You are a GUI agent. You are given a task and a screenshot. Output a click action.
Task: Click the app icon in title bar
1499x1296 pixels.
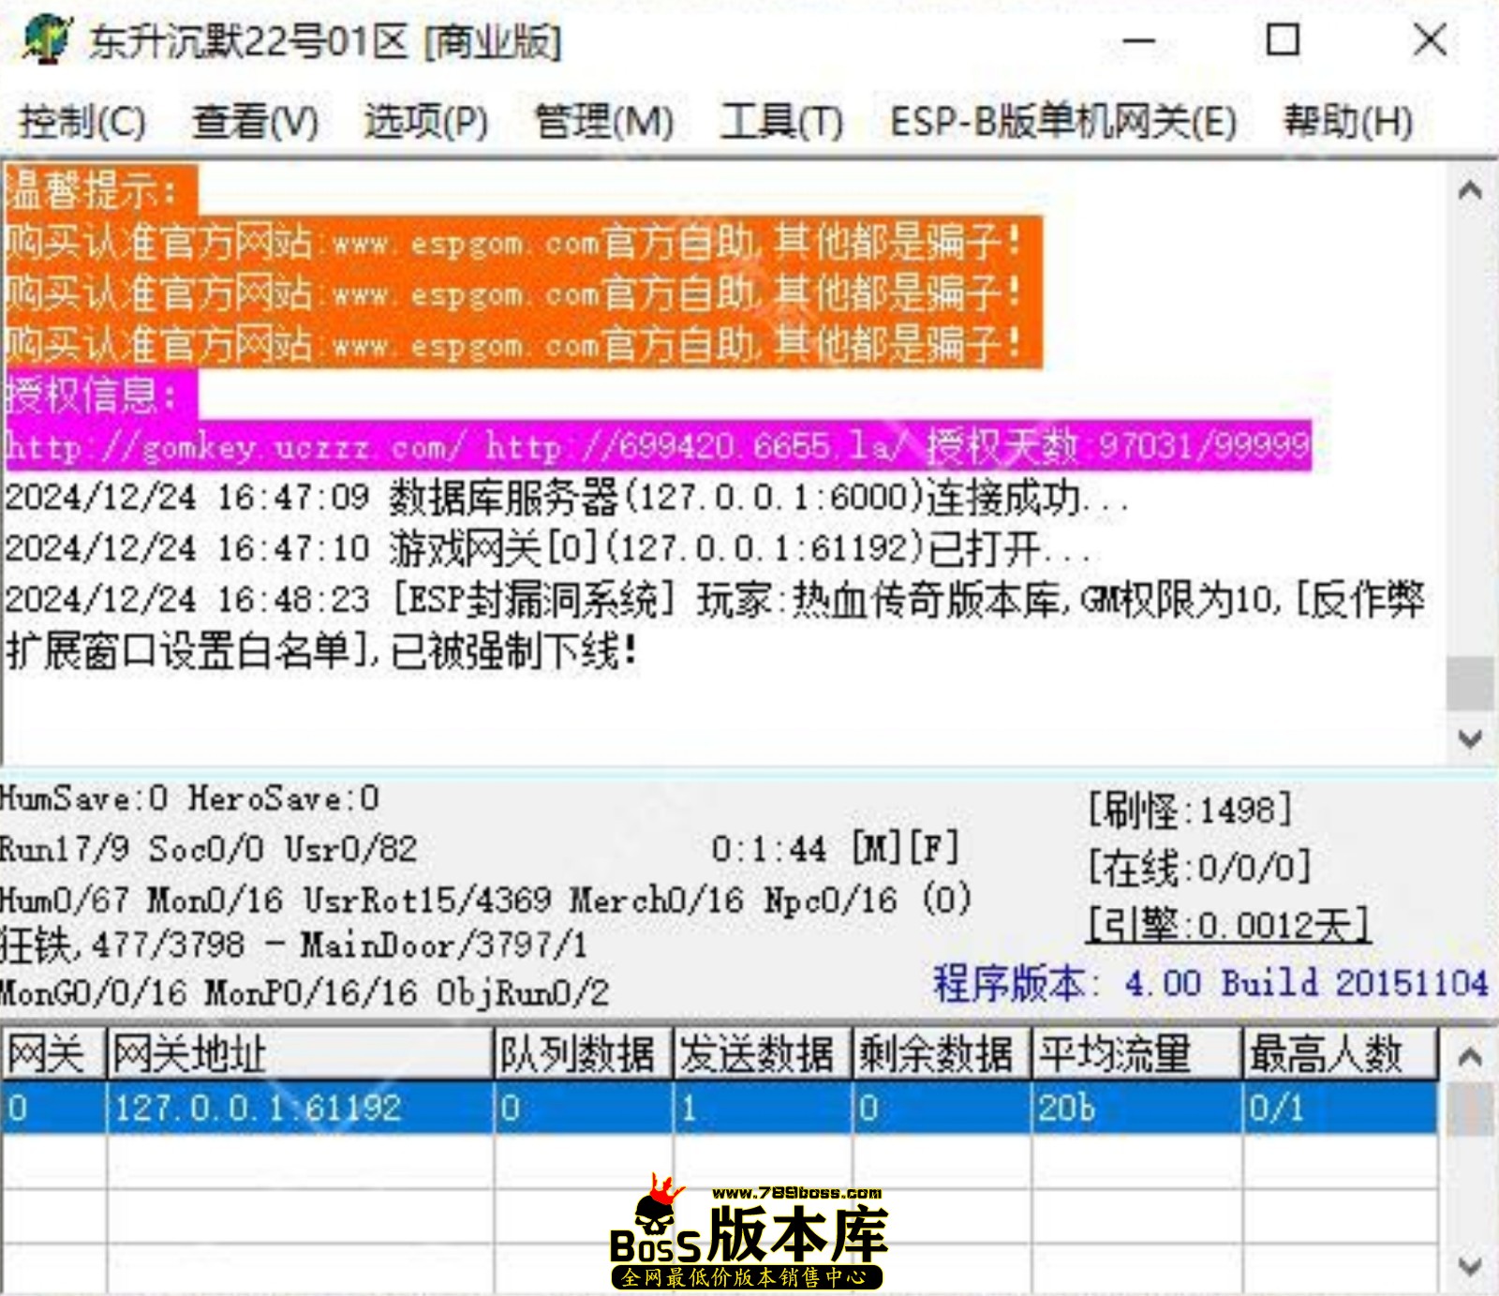(x=47, y=40)
